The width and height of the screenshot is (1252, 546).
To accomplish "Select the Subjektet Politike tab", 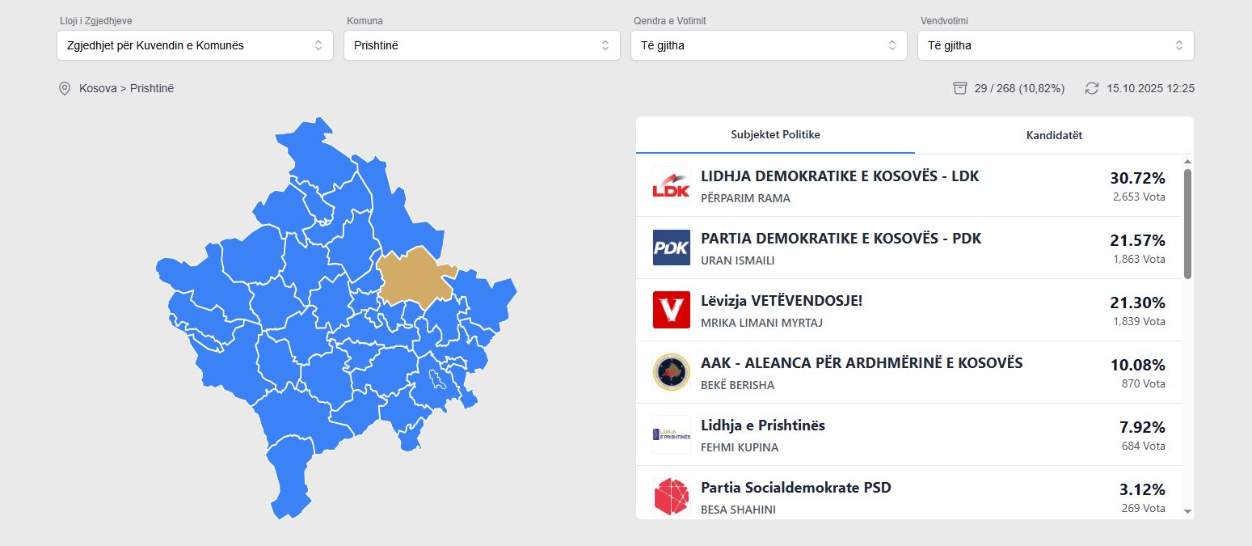I will pos(775,135).
